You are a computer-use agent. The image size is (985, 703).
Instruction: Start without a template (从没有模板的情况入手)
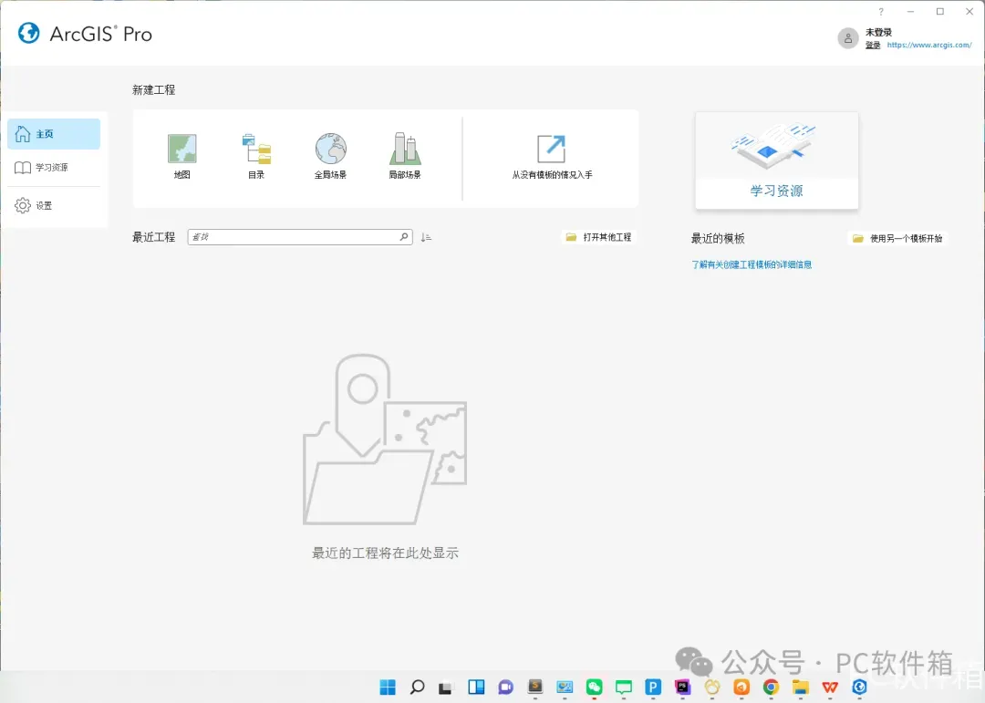(x=552, y=157)
